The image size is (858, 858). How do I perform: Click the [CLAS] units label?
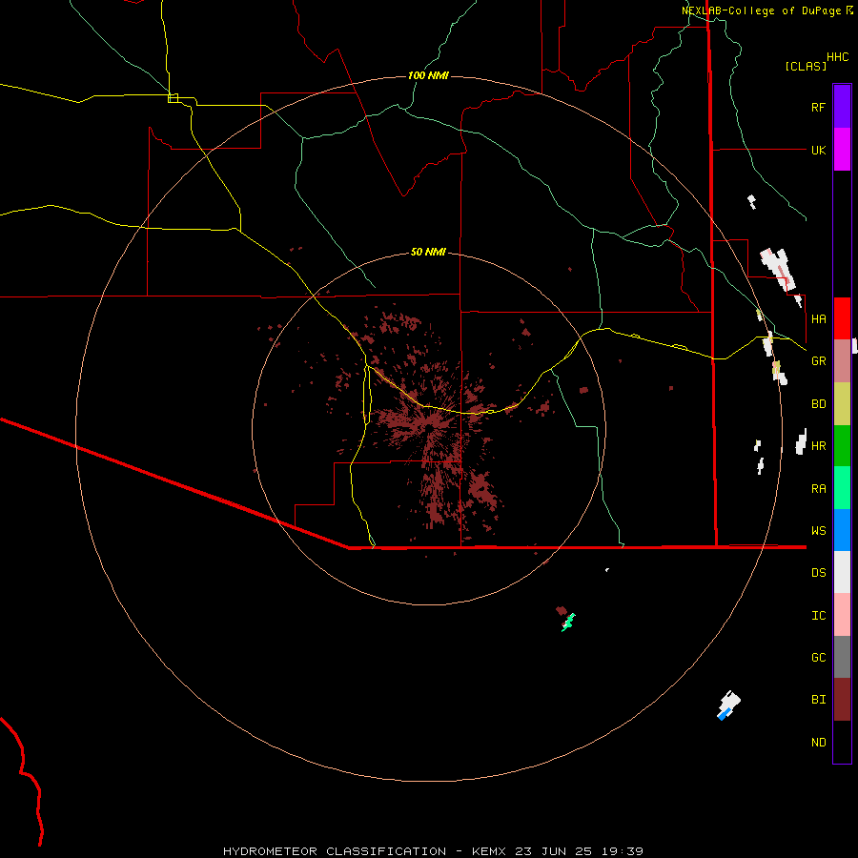tap(806, 66)
